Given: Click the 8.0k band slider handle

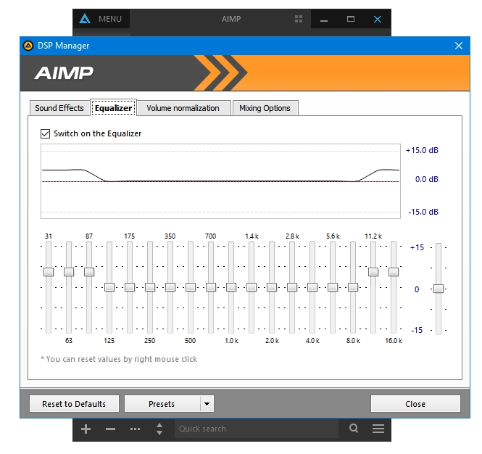Looking at the screenshot, I should pyautogui.click(x=353, y=287).
